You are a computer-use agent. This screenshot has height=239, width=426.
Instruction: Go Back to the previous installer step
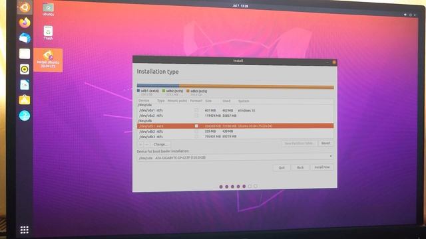300,167
